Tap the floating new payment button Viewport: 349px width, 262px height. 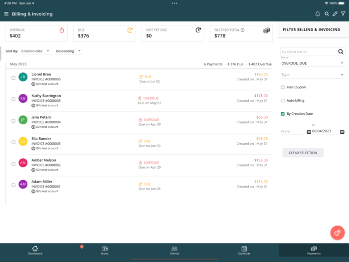click(x=338, y=233)
